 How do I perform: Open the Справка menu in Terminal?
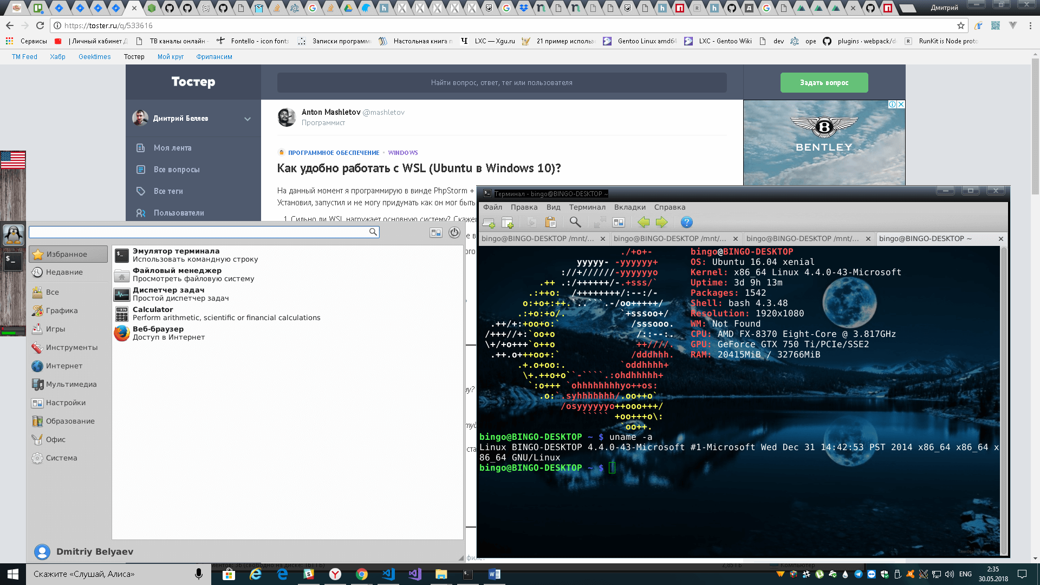(x=669, y=207)
